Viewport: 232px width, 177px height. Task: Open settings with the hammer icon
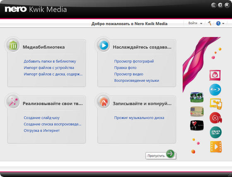point(210,23)
